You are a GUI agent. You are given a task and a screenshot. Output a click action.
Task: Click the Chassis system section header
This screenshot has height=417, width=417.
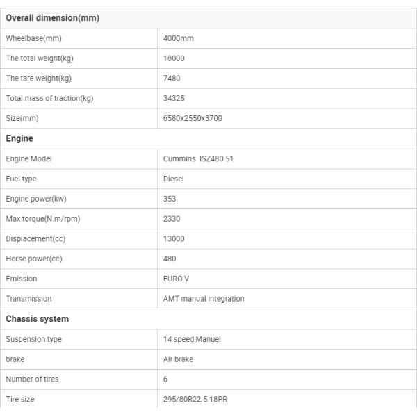(38, 319)
